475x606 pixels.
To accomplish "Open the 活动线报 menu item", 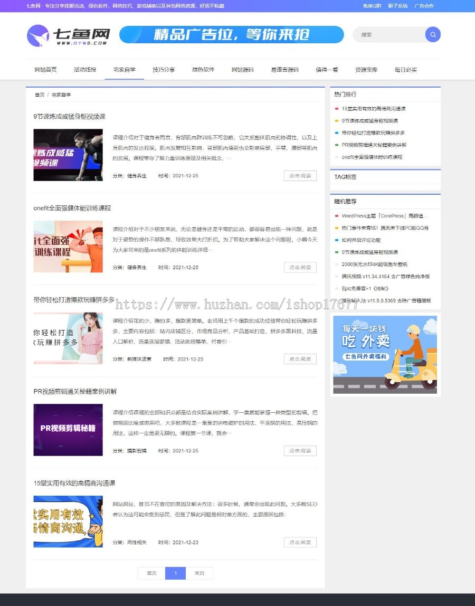I will click(85, 70).
